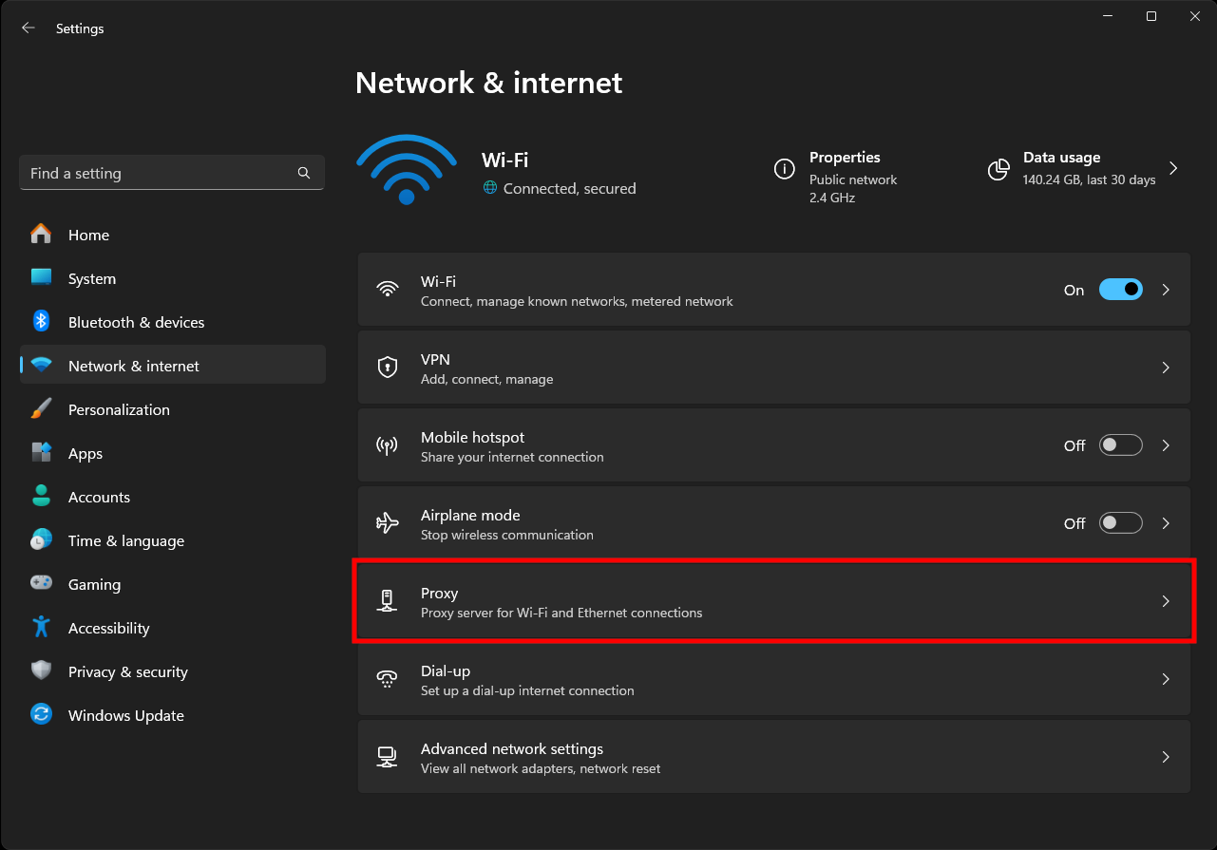Switch on Airplane mode toggle
The image size is (1217, 850).
coord(1120,523)
